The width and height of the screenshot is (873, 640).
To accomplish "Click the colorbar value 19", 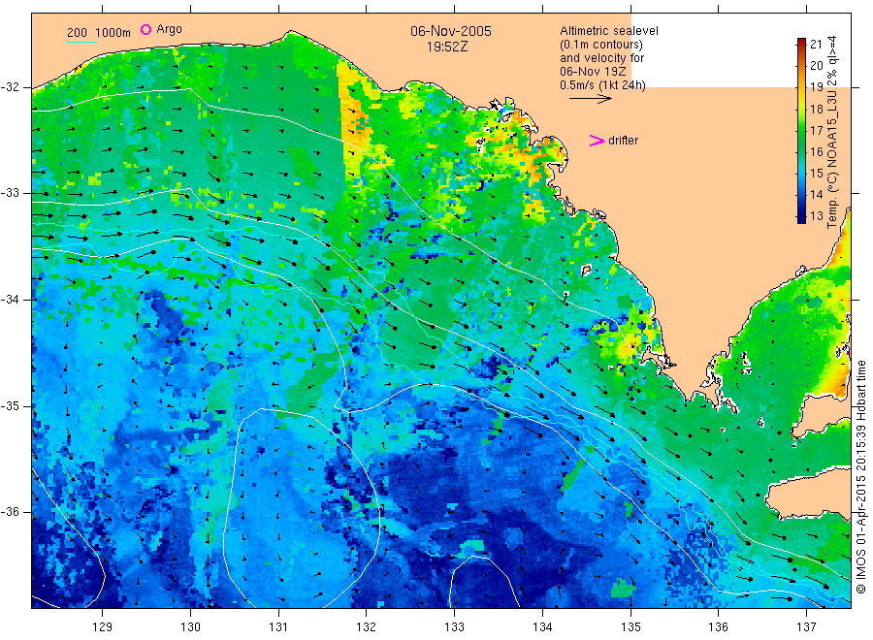I will pos(816,87).
